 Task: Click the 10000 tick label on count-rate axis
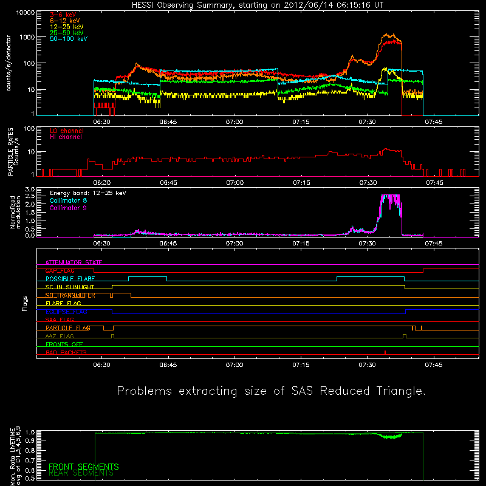[26, 13]
